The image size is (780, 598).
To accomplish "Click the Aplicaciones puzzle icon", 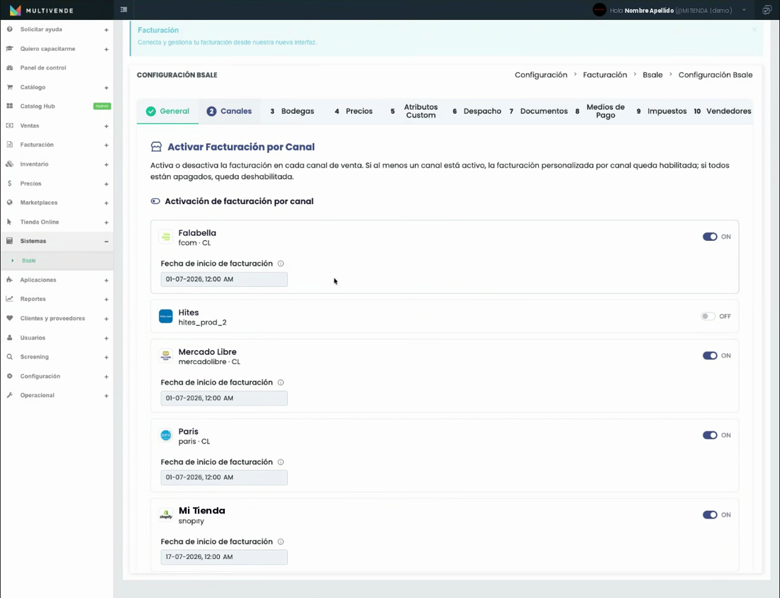I will click(9, 280).
